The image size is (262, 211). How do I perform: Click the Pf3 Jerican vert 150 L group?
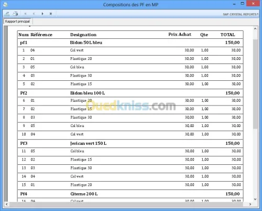pyautogui.click(x=130, y=143)
